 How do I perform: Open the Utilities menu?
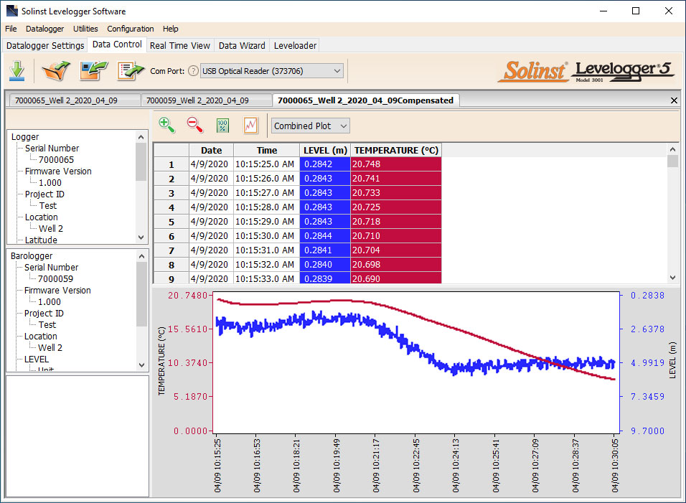85,29
